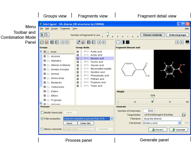Switch to the 2D-only structure view icon
Image resolution: width=191 pixels, height=152 pixels.
[x=118, y=42]
